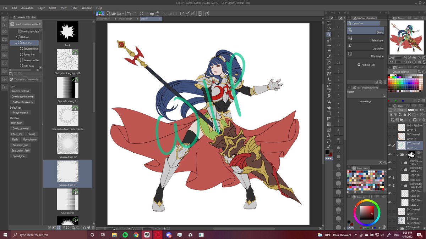Select the Operation object tool
The width and height of the screenshot is (426, 239).
click(329, 34)
